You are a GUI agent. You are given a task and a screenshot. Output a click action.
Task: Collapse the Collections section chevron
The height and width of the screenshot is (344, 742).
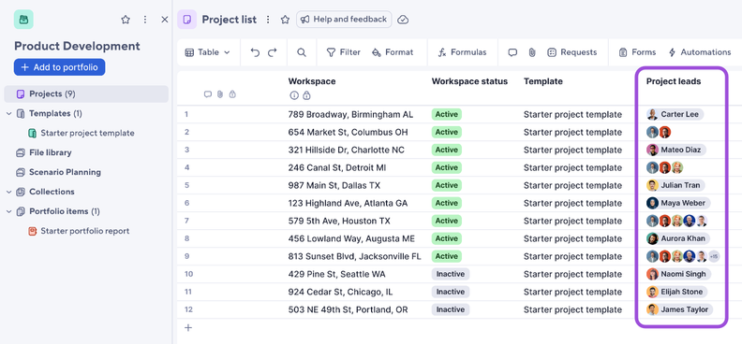(x=9, y=192)
